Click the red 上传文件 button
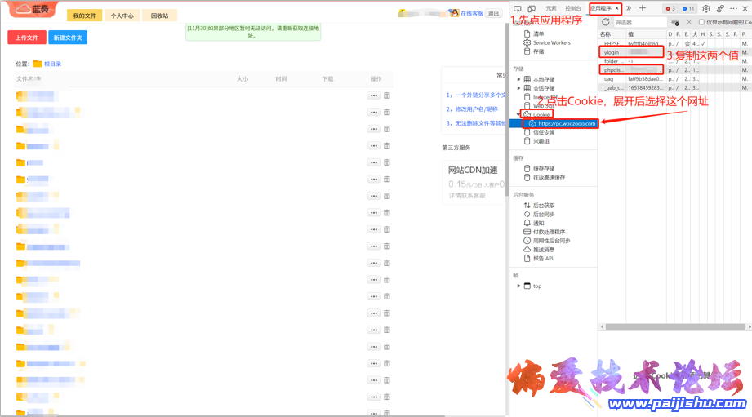This screenshot has width=752, height=417. 27,38
